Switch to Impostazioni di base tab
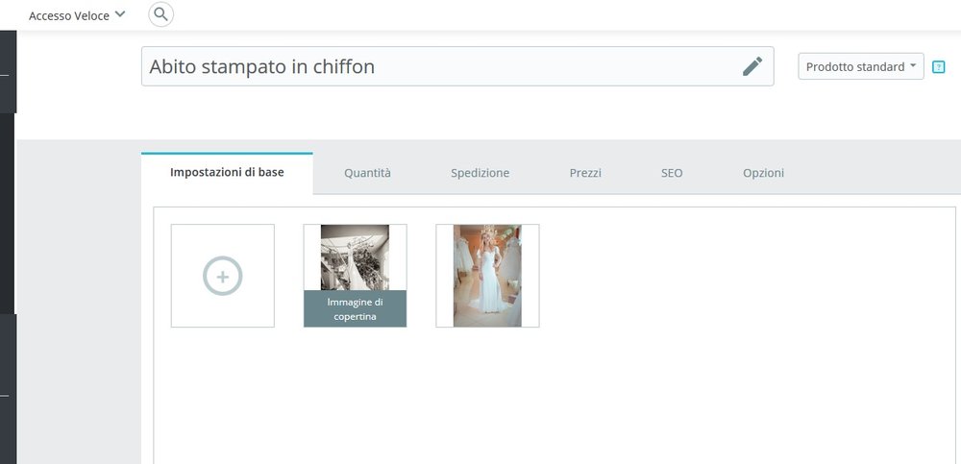This screenshot has width=961, height=464. click(227, 173)
